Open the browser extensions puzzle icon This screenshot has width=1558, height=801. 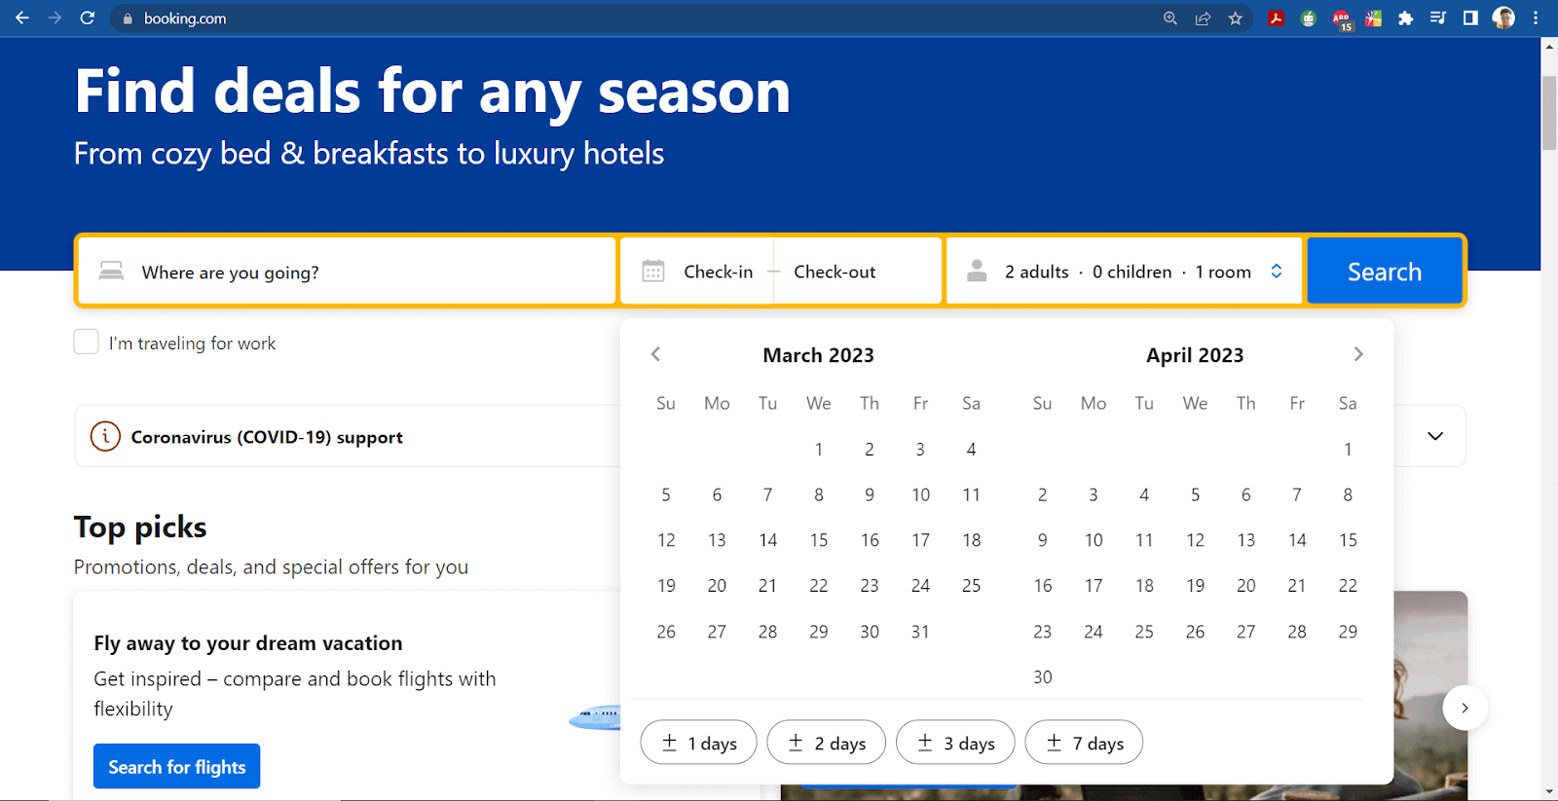tap(1405, 18)
